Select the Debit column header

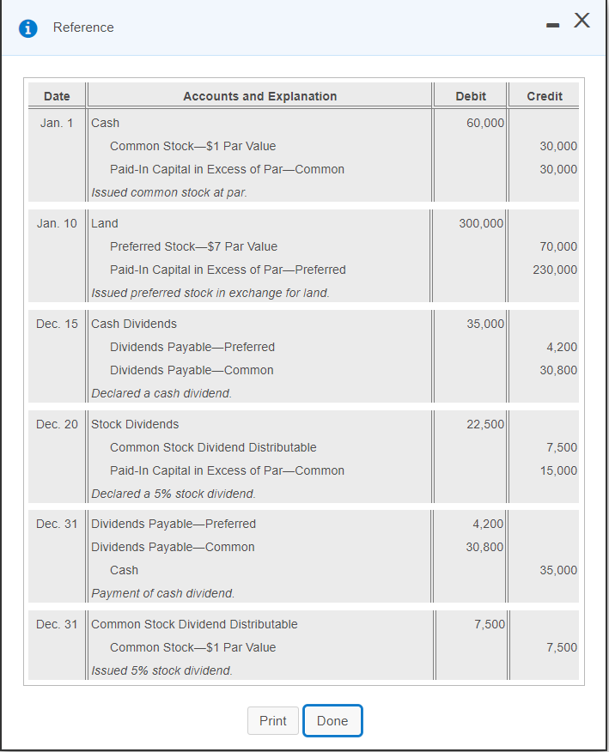[x=470, y=95]
